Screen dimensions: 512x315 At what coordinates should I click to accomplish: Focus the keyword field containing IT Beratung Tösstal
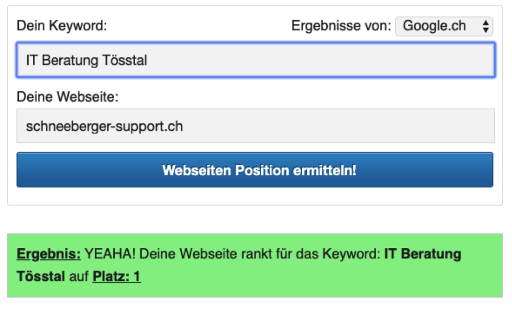point(255,60)
